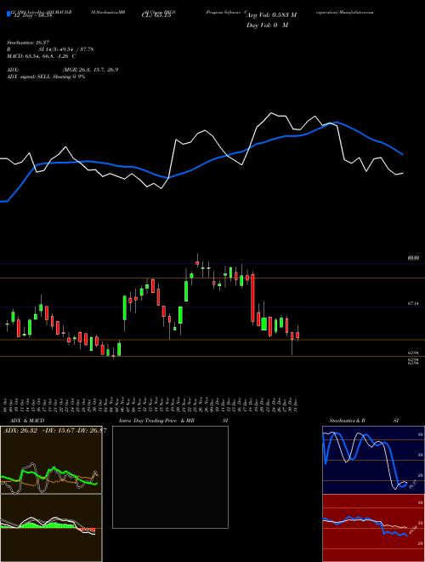Click the MACD histogram mini chart
This screenshot has height=562, width=425.
click(x=51, y=528)
